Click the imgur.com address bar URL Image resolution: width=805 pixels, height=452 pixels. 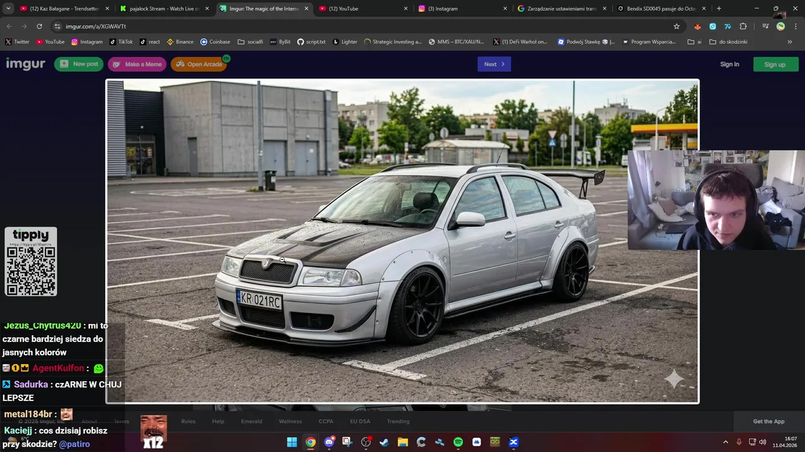coord(96,26)
